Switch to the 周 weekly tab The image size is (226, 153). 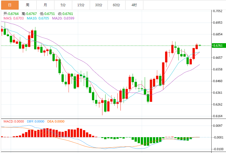point(28,5)
